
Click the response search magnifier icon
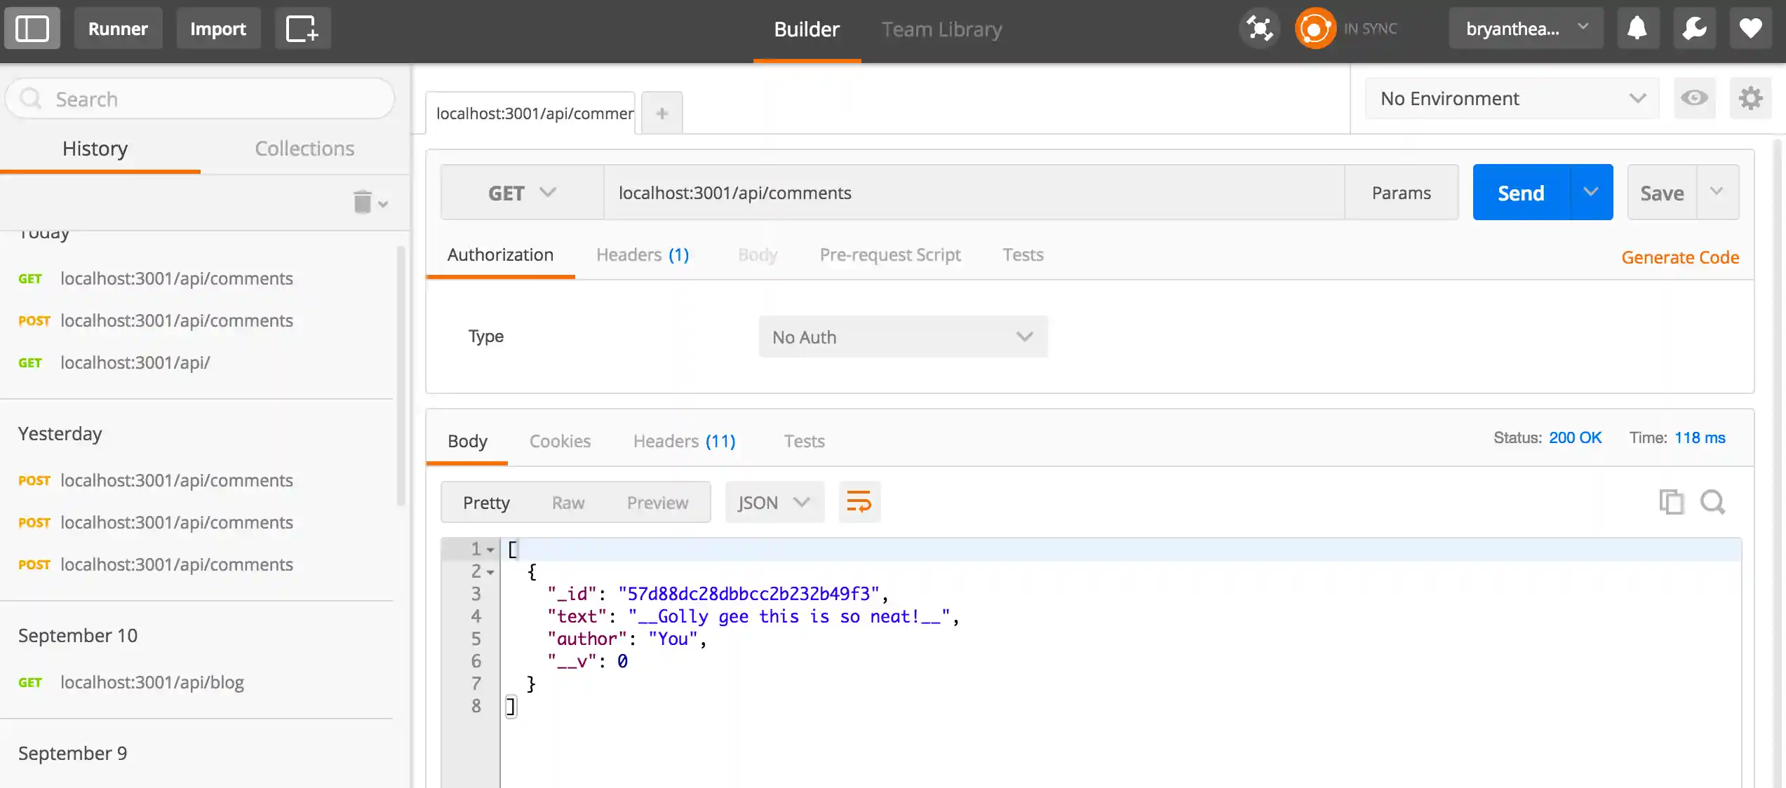pyautogui.click(x=1712, y=502)
